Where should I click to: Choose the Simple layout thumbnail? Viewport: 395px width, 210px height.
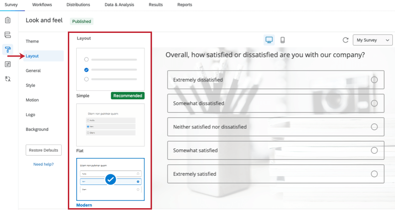[110, 69]
